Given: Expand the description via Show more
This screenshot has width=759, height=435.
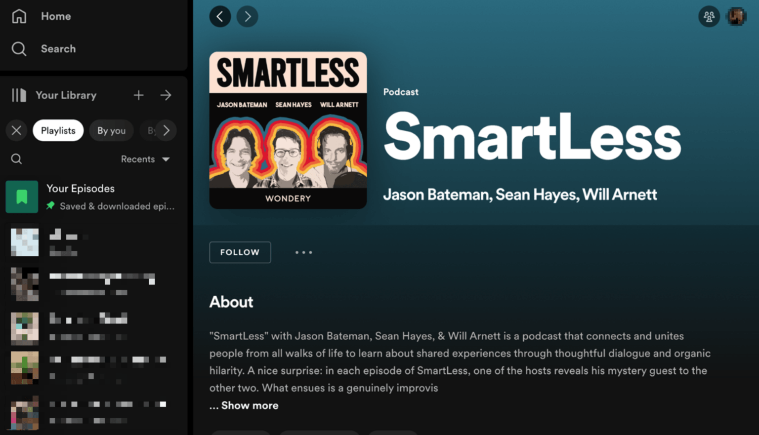Looking at the screenshot, I should (x=244, y=405).
